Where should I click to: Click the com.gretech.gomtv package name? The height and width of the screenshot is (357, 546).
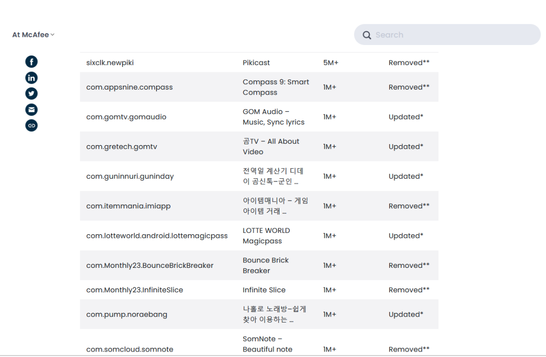[x=121, y=146]
